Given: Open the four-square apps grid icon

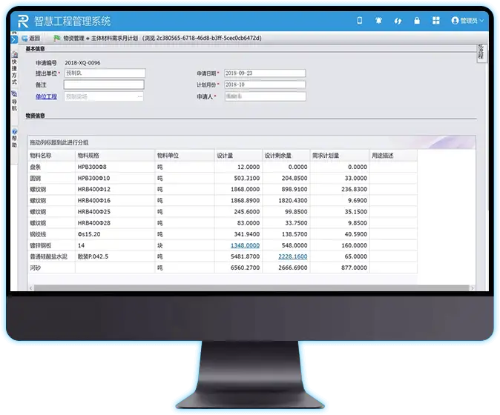Looking at the screenshot, I should pyautogui.click(x=435, y=21).
